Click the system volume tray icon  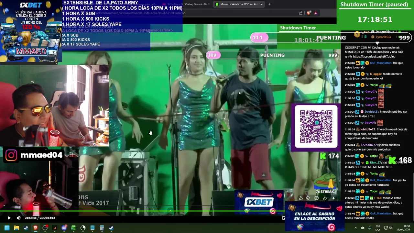click(391, 228)
